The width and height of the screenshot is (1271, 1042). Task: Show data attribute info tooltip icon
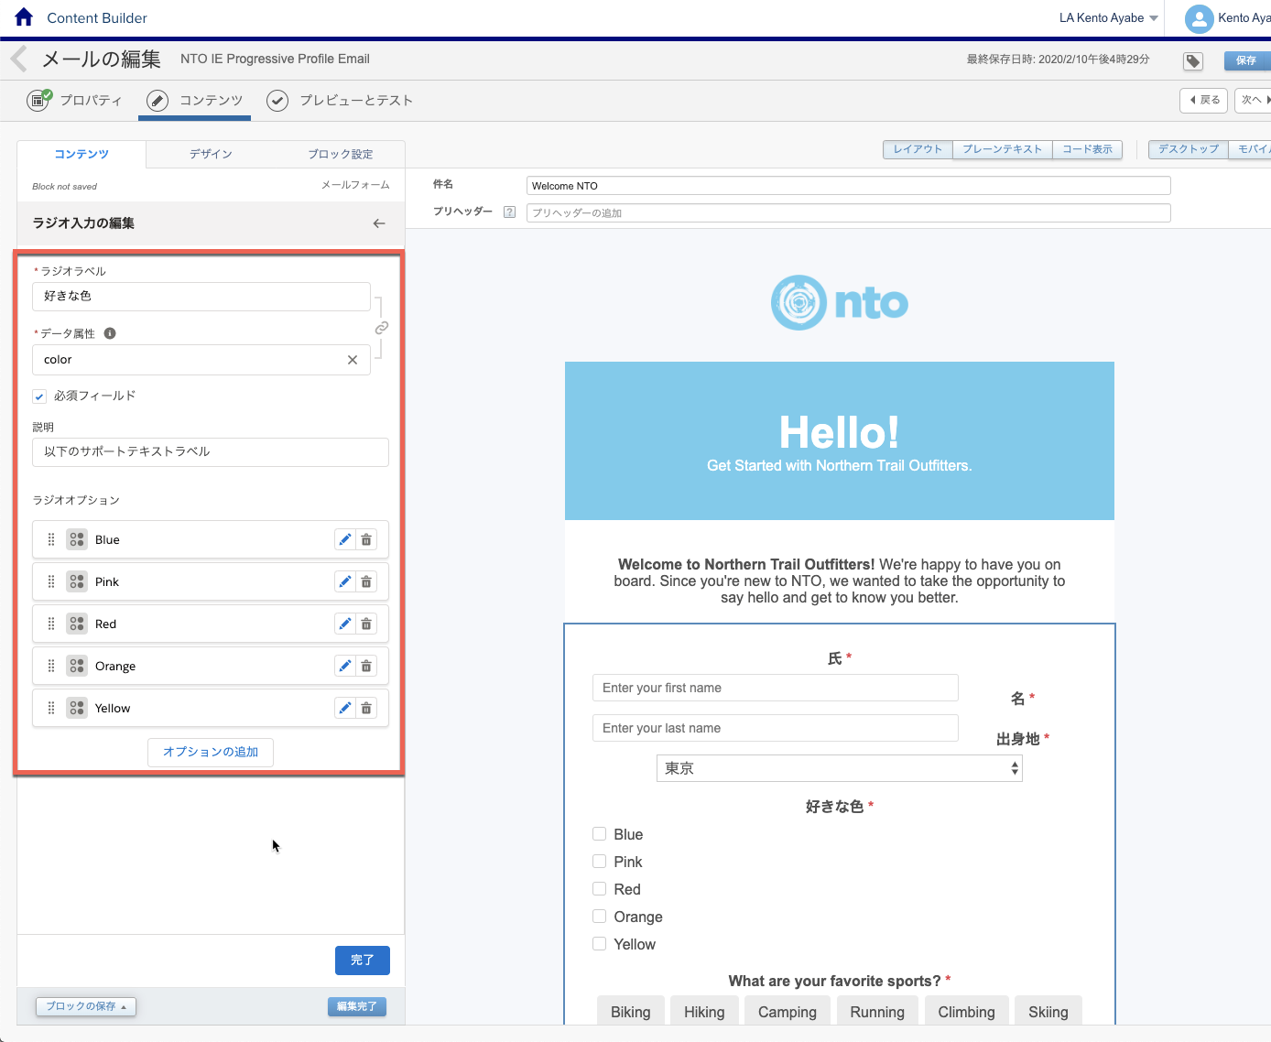[110, 333]
